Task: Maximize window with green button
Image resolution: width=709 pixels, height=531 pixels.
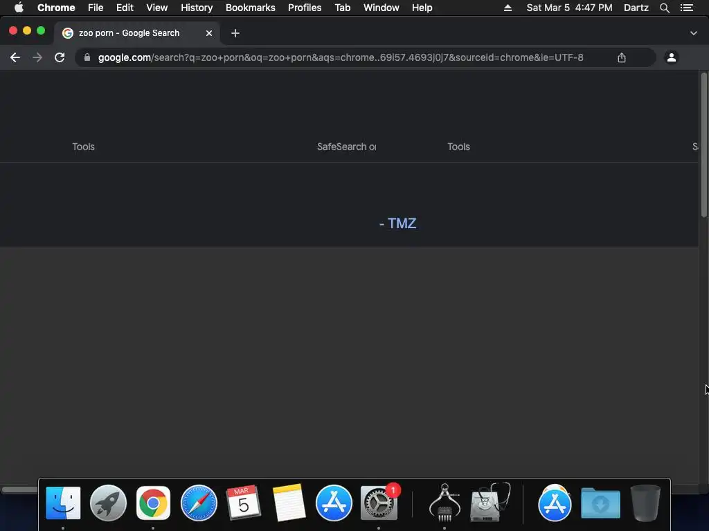Action: [41, 30]
